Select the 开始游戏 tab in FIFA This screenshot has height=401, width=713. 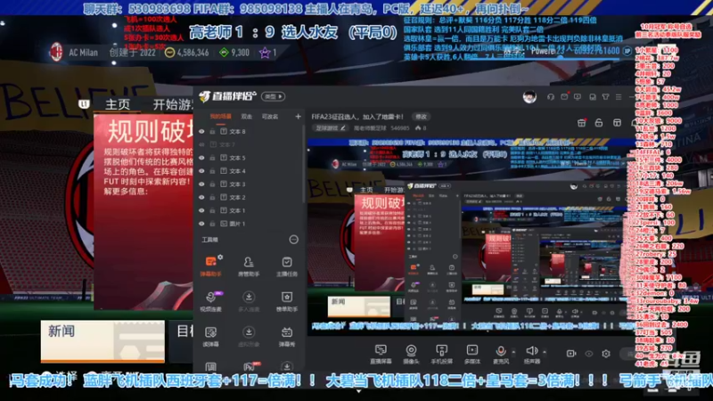[173, 104]
